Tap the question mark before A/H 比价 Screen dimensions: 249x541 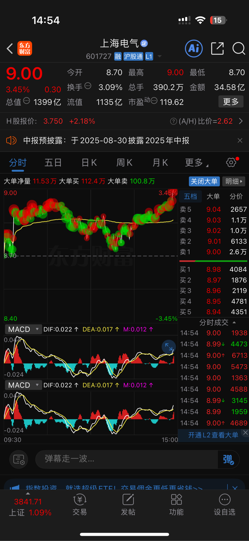click(173, 121)
